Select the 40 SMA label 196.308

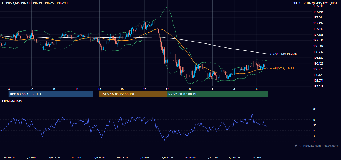pyautogui.click(x=282, y=68)
